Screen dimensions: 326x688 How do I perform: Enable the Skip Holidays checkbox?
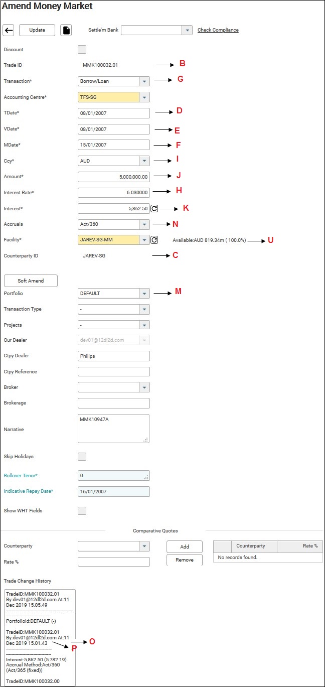pyautogui.click(x=82, y=457)
